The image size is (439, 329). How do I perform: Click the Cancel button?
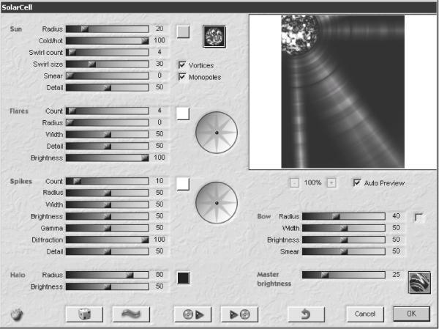coord(365,314)
